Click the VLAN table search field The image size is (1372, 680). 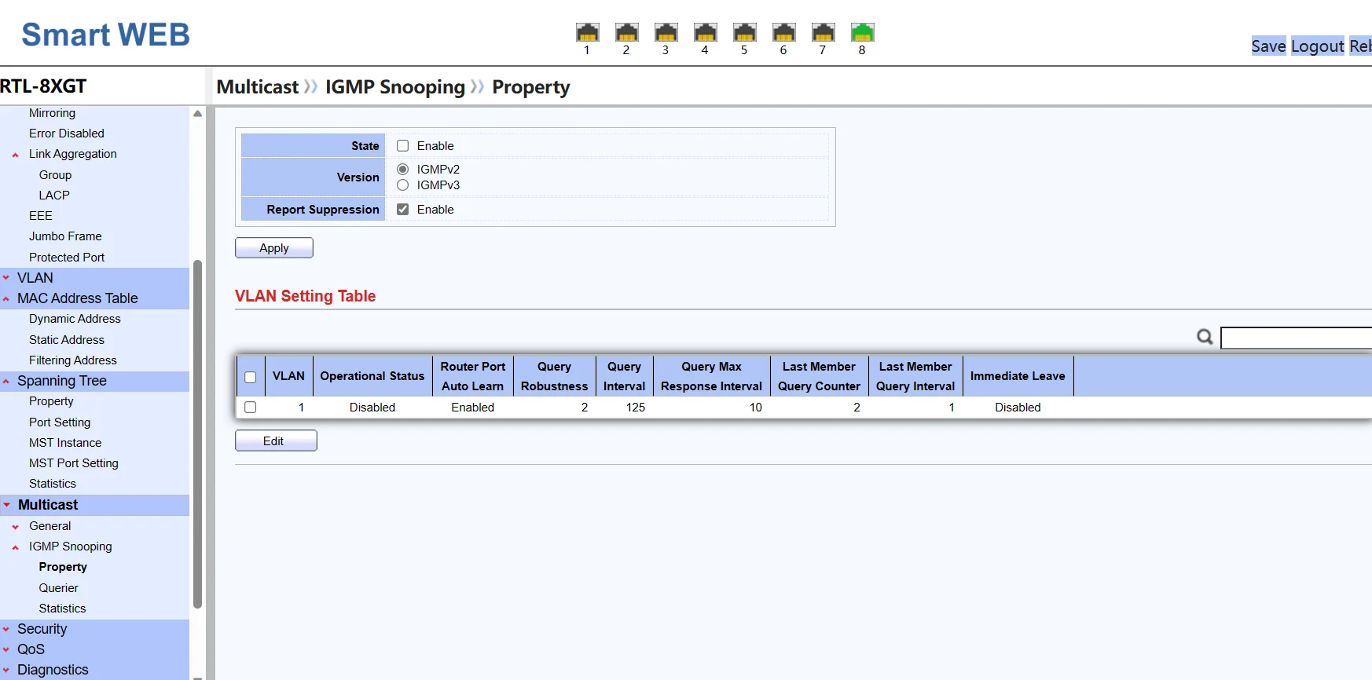pos(1295,338)
